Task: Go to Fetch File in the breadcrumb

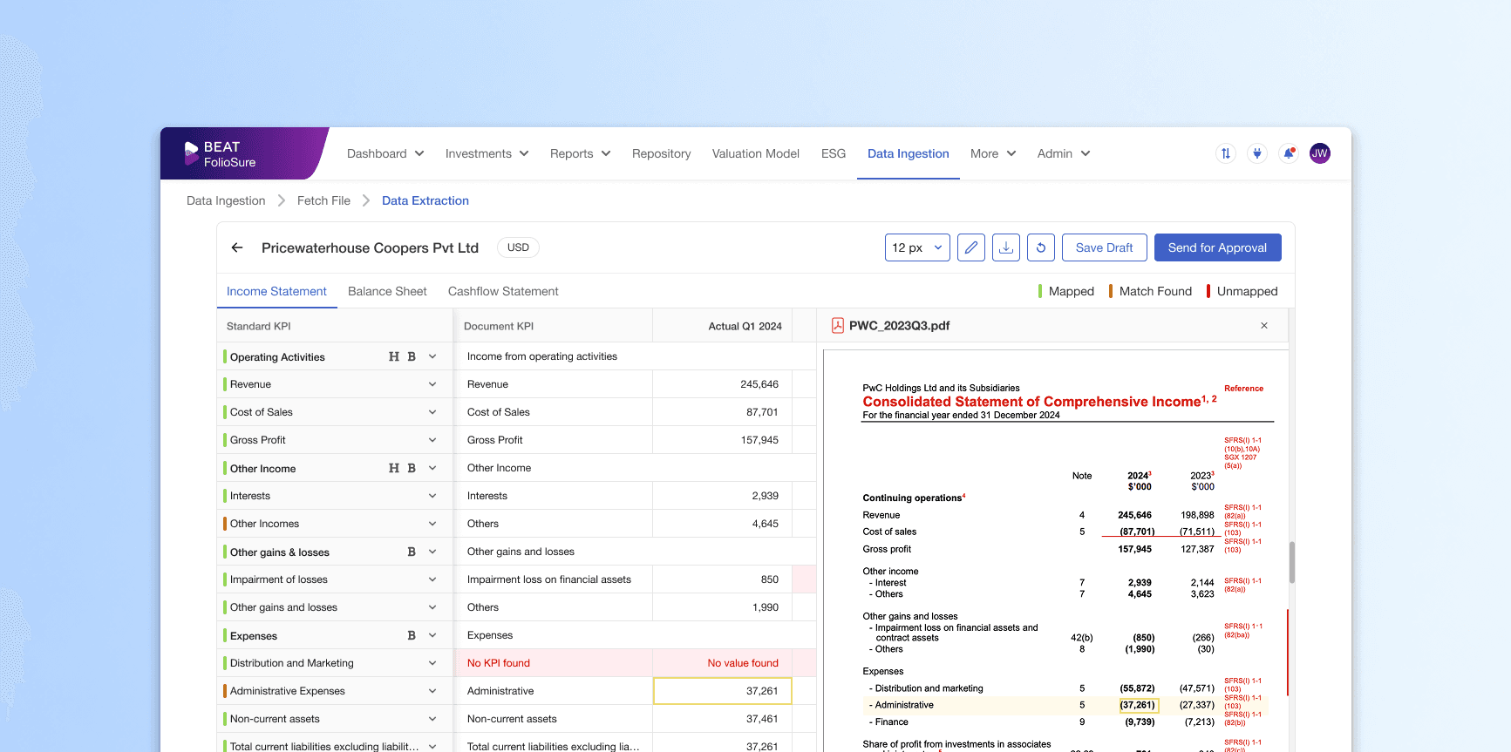Action: (323, 200)
